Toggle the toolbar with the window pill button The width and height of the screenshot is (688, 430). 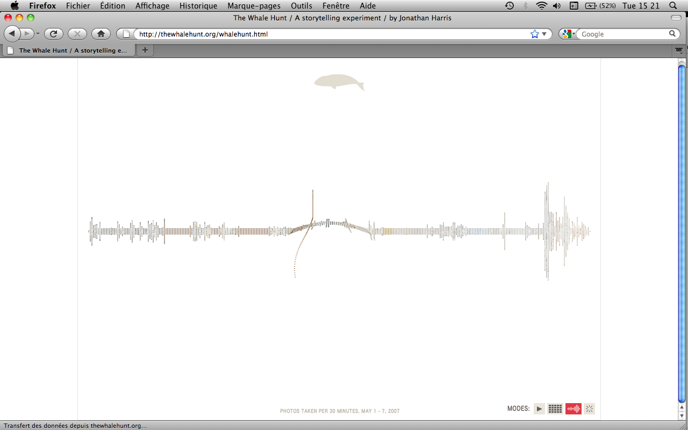click(x=676, y=18)
